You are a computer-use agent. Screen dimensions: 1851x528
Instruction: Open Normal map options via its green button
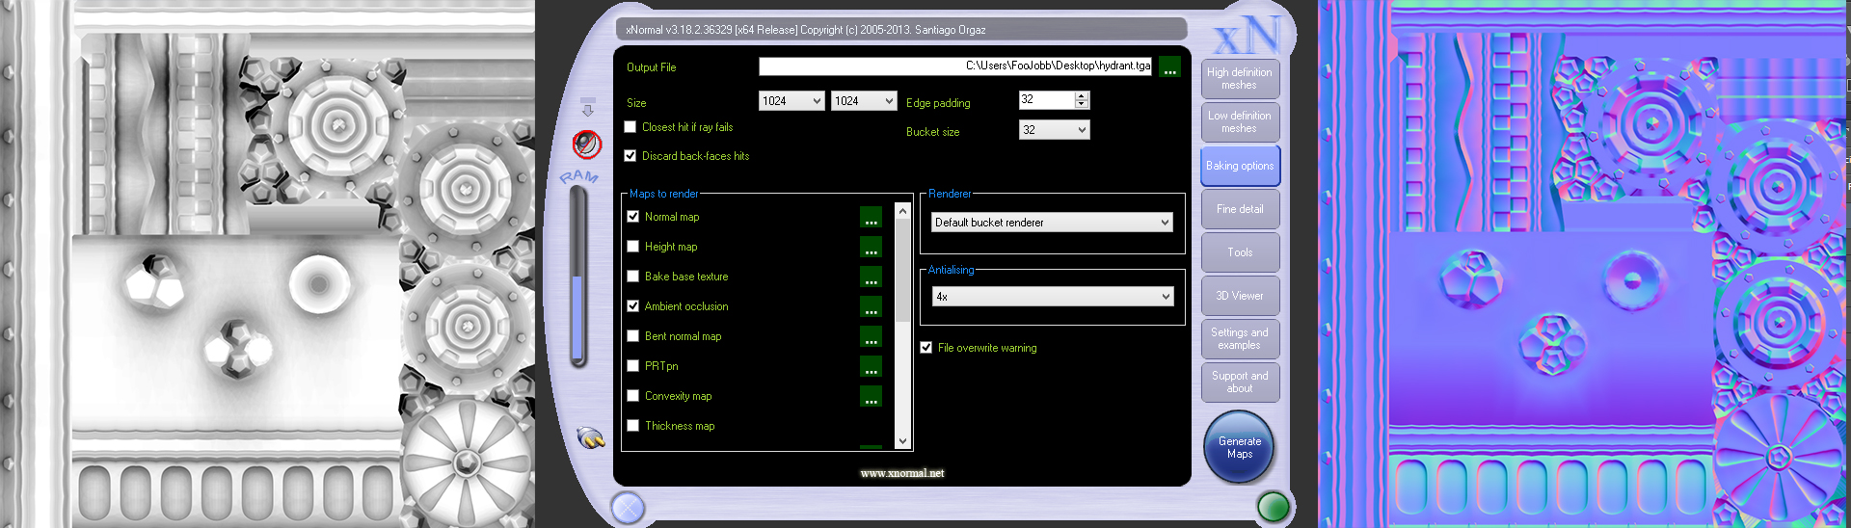pyautogui.click(x=871, y=218)
